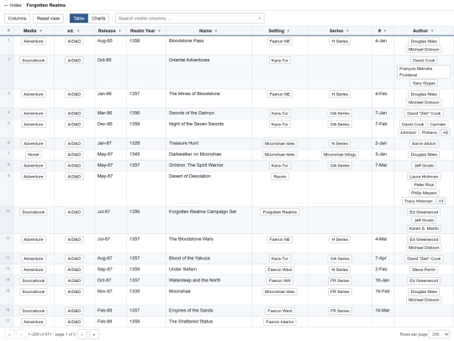This screenshot has width=454, height=341.
Task: Open the Name column filter arrow
Action: (216, 31)
